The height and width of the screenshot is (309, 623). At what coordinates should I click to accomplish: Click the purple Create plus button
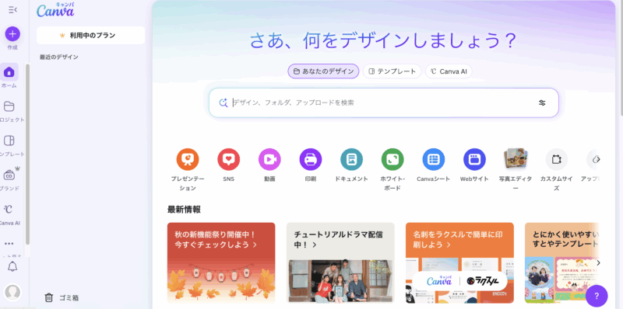[x=12, y=34]
